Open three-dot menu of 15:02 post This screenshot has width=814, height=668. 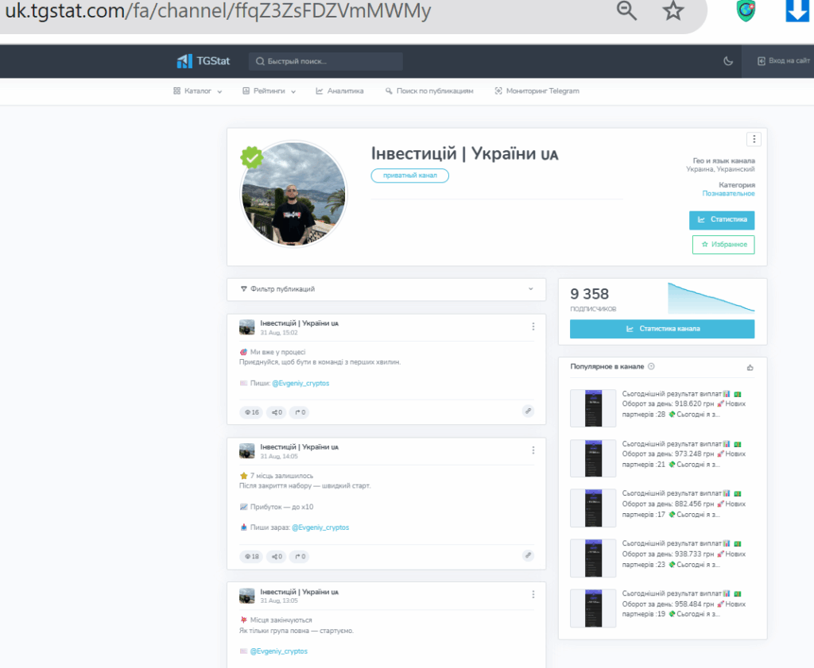[533, 326]
